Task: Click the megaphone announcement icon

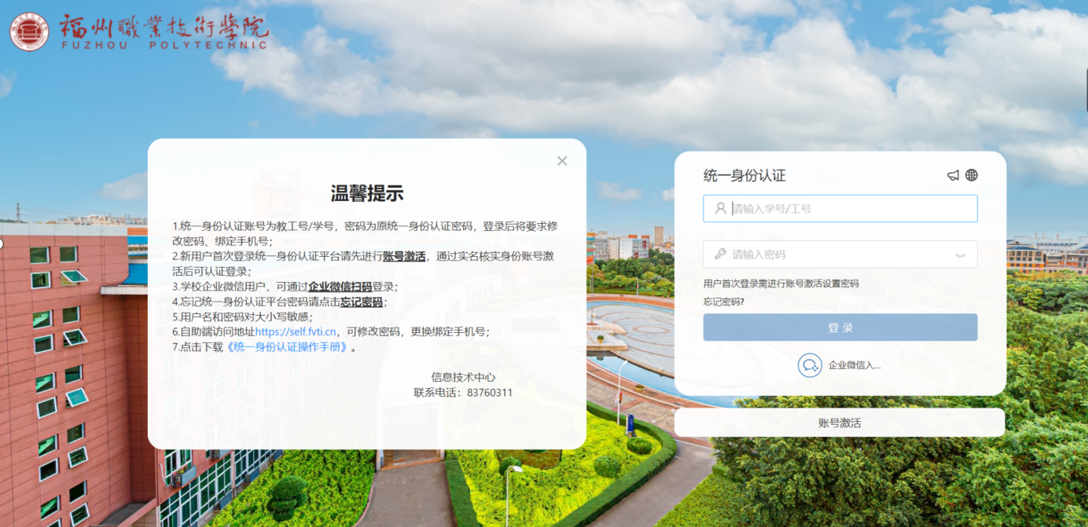Action: click(953, 175)
